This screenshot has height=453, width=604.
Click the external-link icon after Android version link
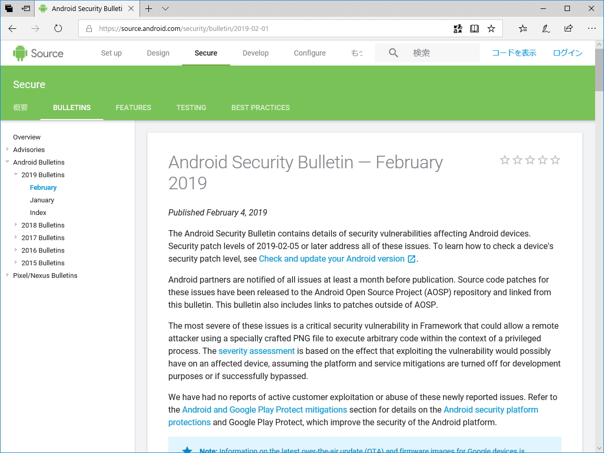tap(413, 258)
